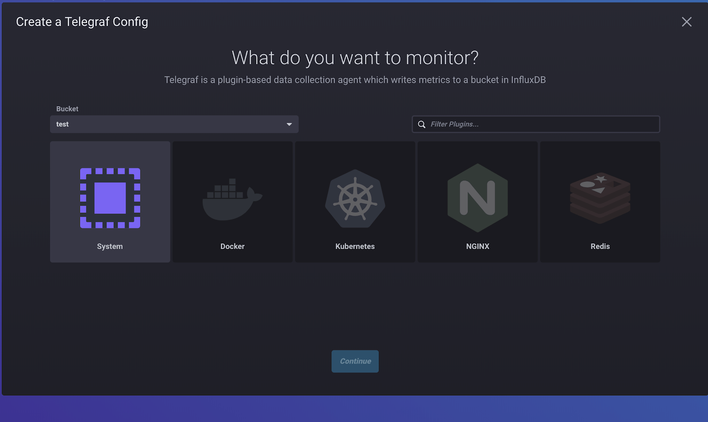
Task: Choose the Docker monitoring tile
Action: click(232, 202)
